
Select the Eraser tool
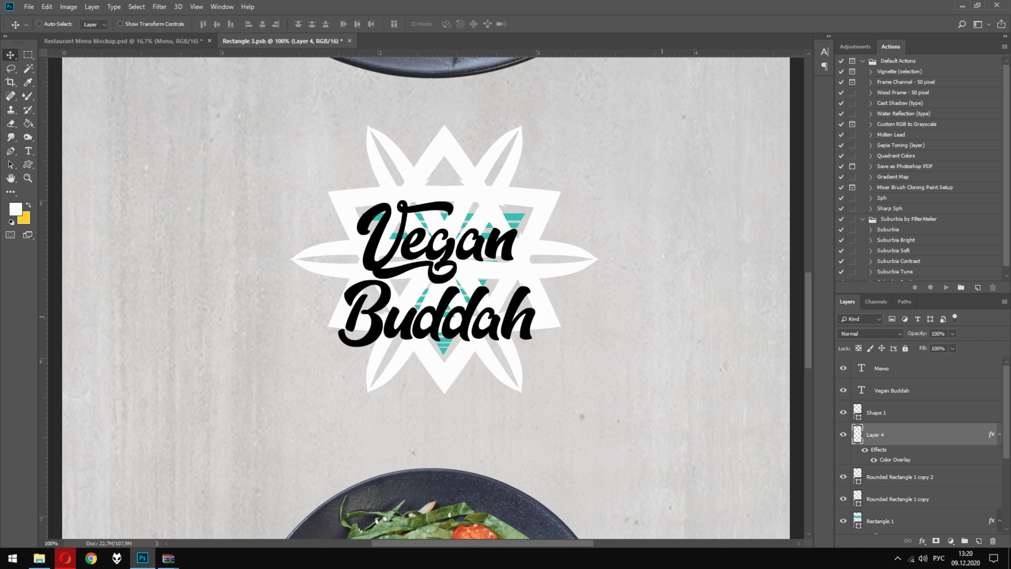click(11, 123)
